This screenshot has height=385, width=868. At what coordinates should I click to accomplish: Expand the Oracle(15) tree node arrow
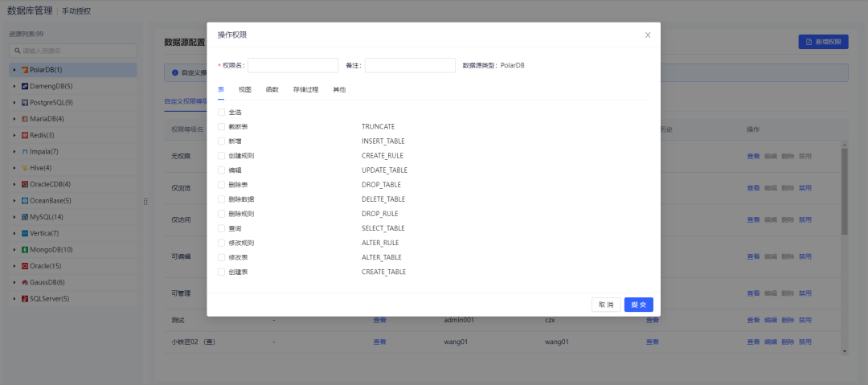(x=14, y=266)
